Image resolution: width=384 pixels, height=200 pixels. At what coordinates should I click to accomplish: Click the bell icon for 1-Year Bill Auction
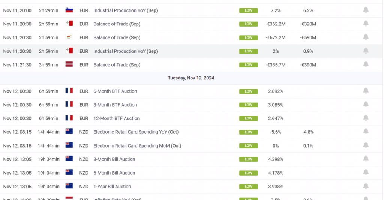[x=366, y=186]
